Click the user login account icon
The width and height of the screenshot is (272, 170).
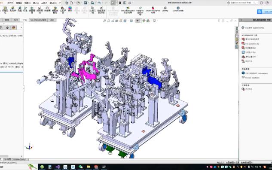[261, 3]
